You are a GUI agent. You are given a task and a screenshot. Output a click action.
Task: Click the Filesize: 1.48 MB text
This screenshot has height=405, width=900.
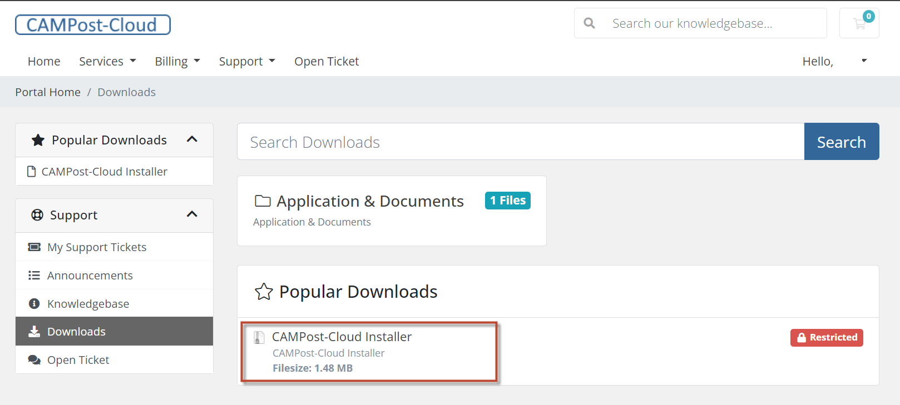(x=313, y=368)
